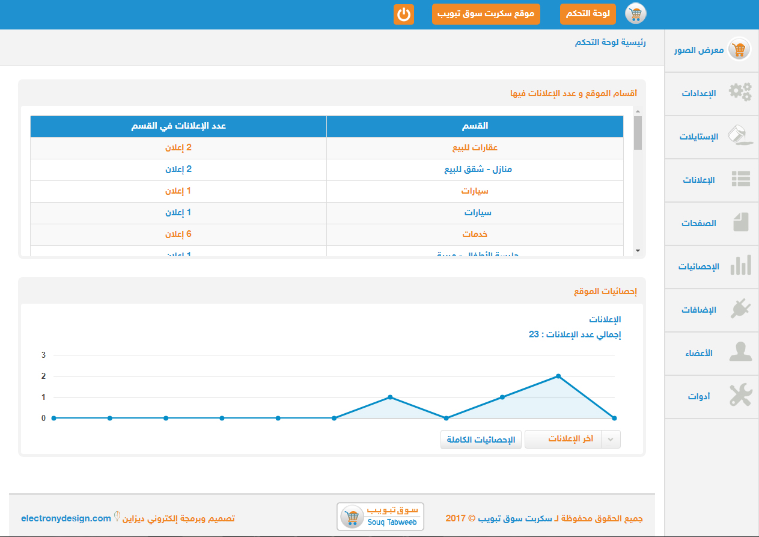The image size is (759, 537).
Task: Click the settings gears icon
Action: click(x=740, y=93)
